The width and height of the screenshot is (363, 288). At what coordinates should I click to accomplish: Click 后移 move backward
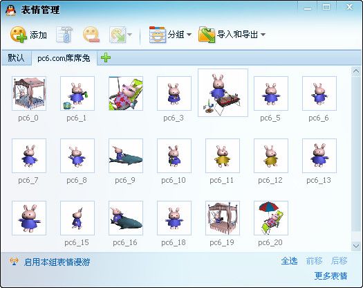[339, 261]
